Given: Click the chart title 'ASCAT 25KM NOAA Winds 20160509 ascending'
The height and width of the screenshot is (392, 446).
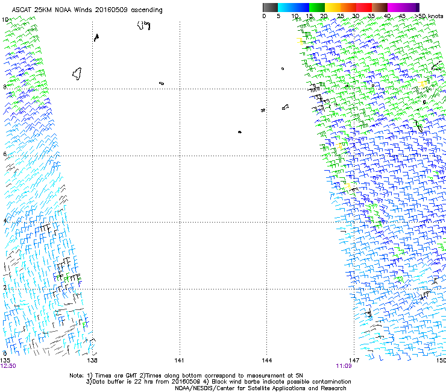Looking at the screenshot, I should coord(87,10).
